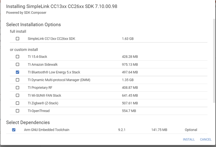
Task: Enable the TI 15.4-Stack checkbox
Action: tap(18, 57)
